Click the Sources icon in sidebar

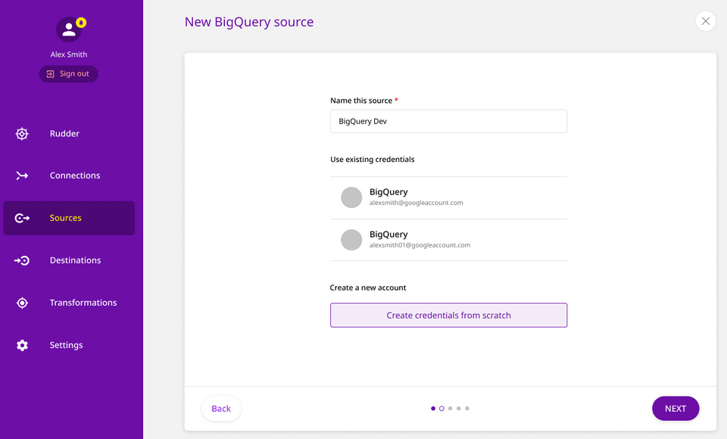[x=22, y=218]
